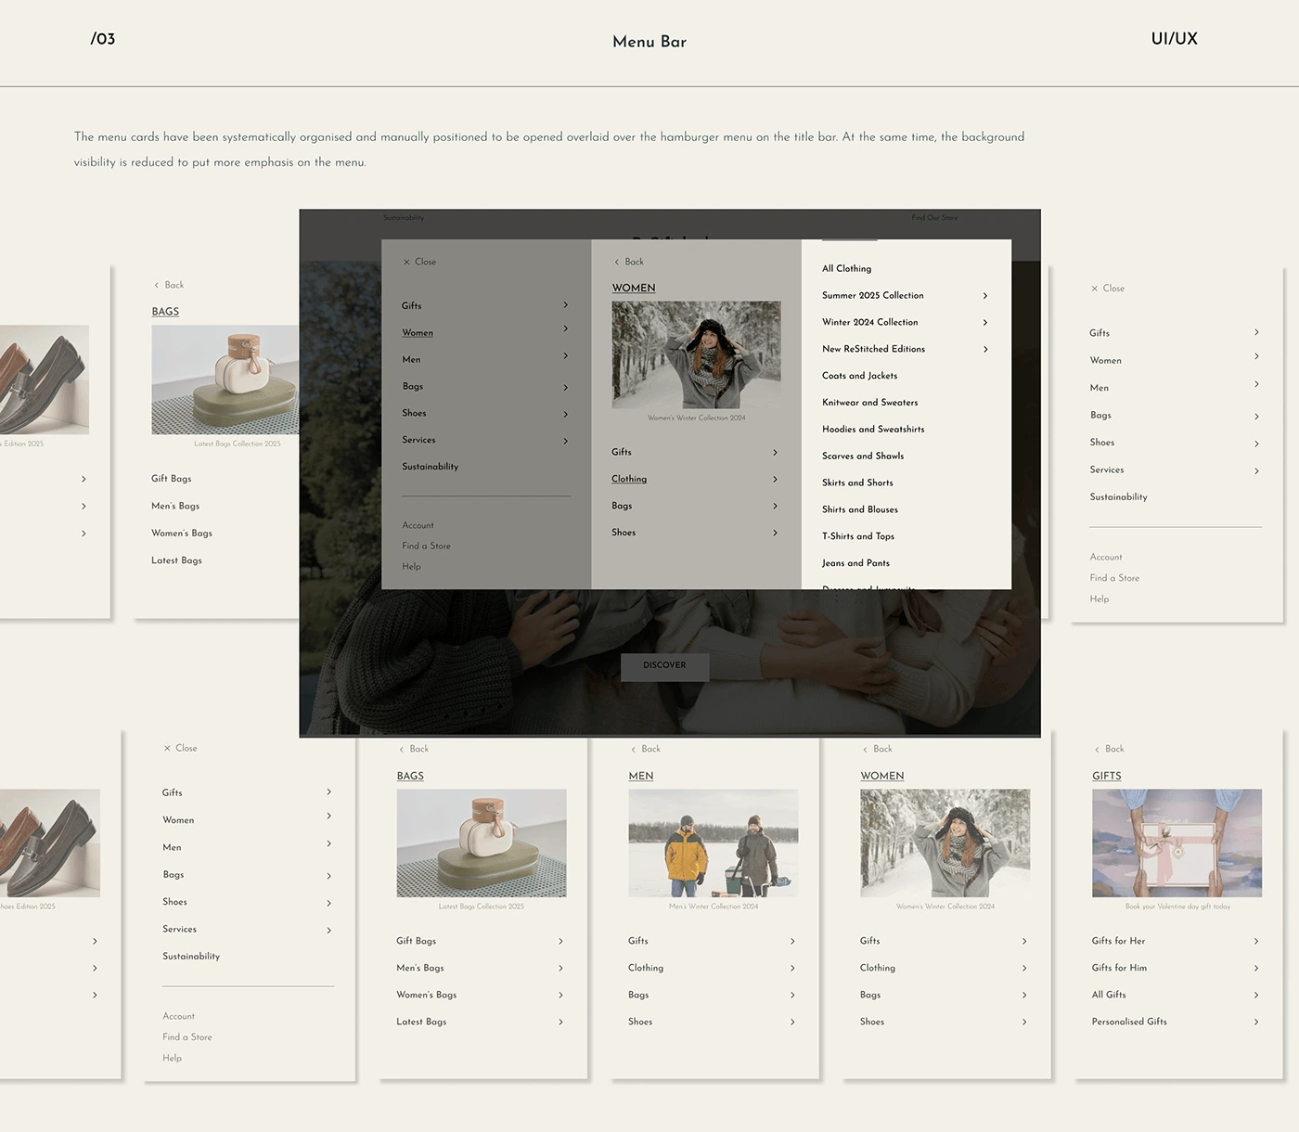Expand underlined Clothing row in dimmed Women panel
This screenshot has width=1299, height=1132.
click(x=776, y=480)
